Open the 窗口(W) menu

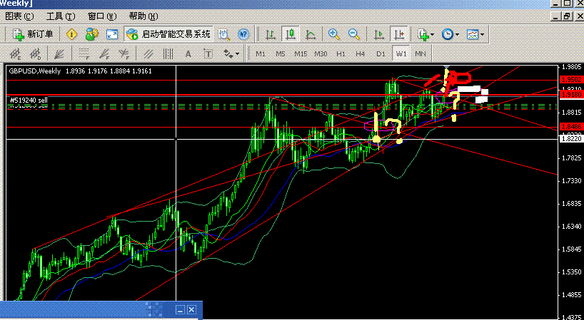click(102, 16)
